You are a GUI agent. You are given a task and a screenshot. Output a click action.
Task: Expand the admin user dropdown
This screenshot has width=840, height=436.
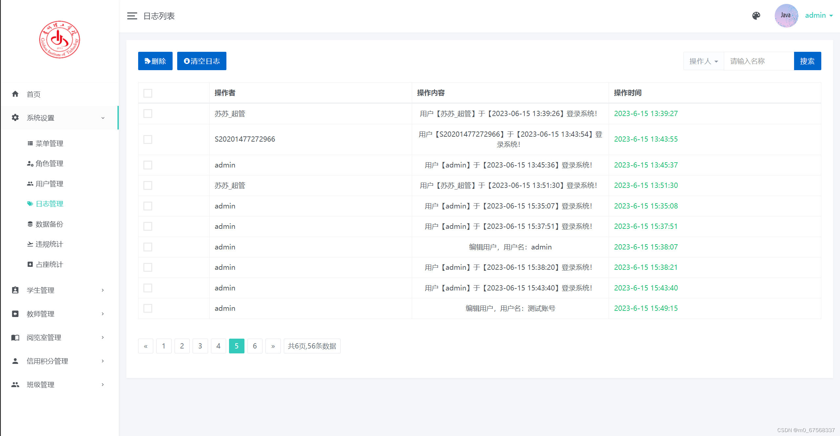(819, 15)
